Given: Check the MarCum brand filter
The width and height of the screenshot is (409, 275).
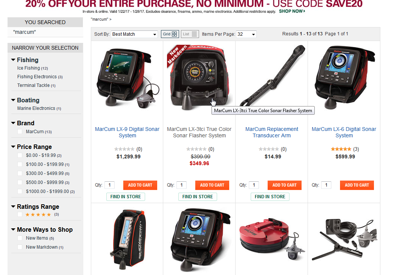Looking at the screenshot, I should click(20, 132).
